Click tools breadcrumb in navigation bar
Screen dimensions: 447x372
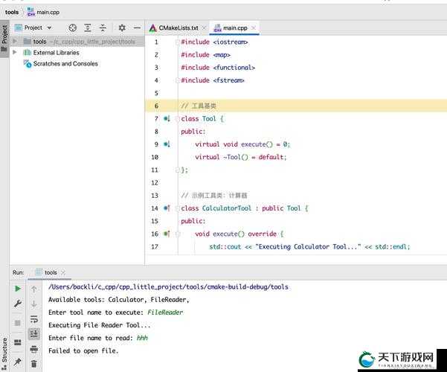point(12,12)
